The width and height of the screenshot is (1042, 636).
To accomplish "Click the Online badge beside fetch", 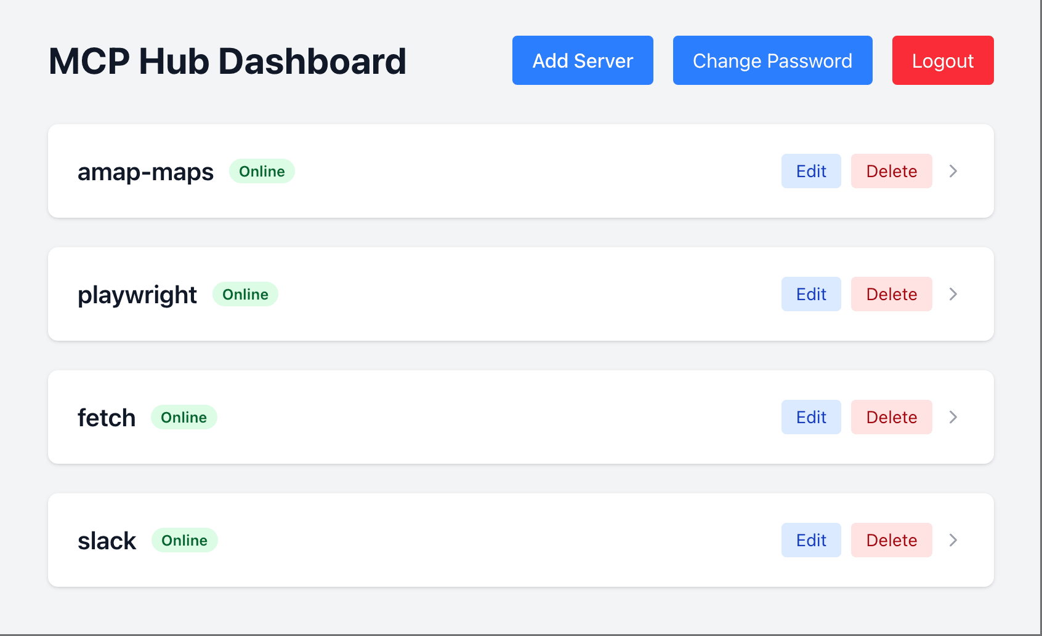I will pyautogui.click(x=184, y=417).
